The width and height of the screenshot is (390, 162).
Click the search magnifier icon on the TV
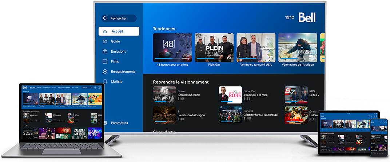[105, 19]
